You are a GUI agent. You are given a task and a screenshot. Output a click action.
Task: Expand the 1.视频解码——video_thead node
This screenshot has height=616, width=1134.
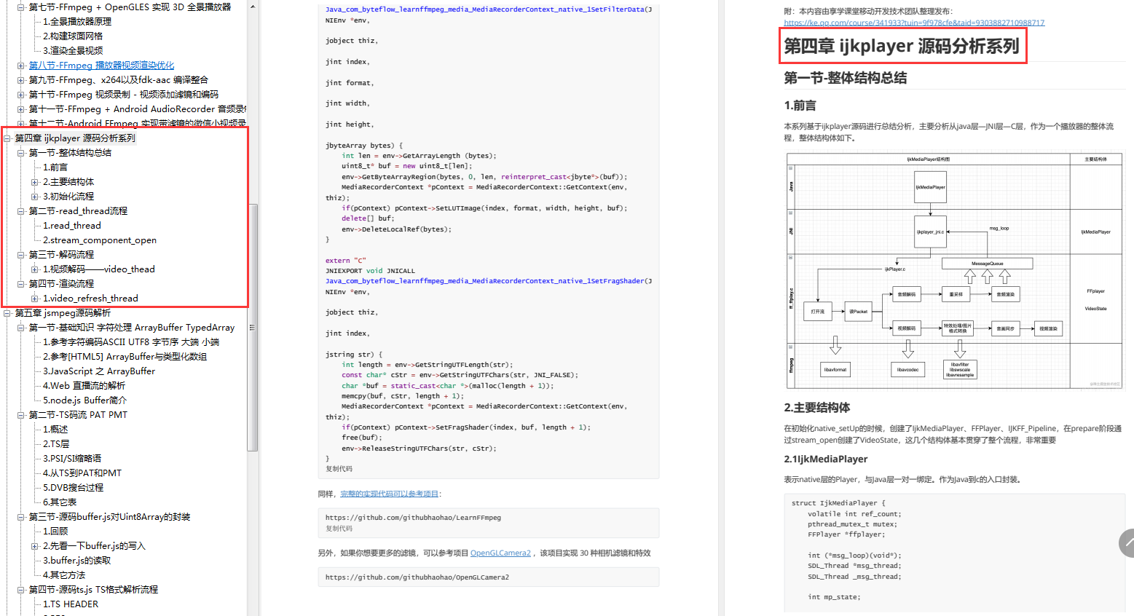click(x=35, y=269)
